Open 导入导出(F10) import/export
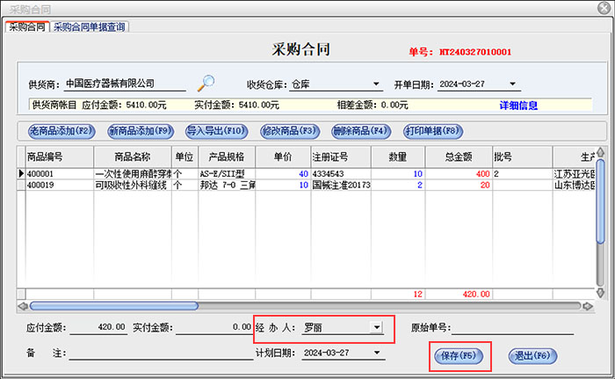Screen dimensions: 615x379 [x=216, y=131]
